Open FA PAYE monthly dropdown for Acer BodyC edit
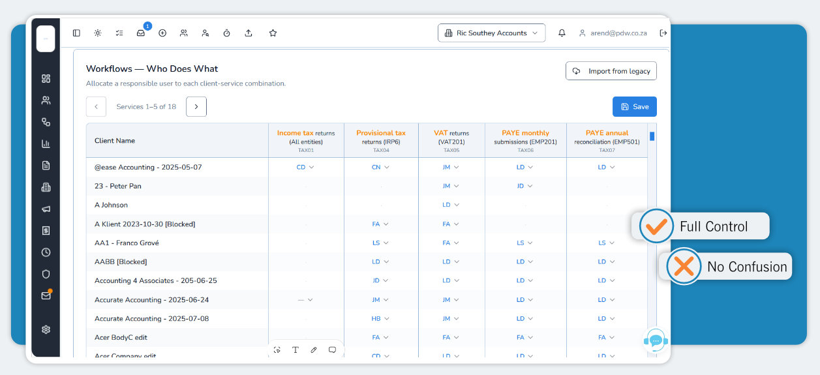The height and width of the screenshot is (375, 820). tap(525, 338)
